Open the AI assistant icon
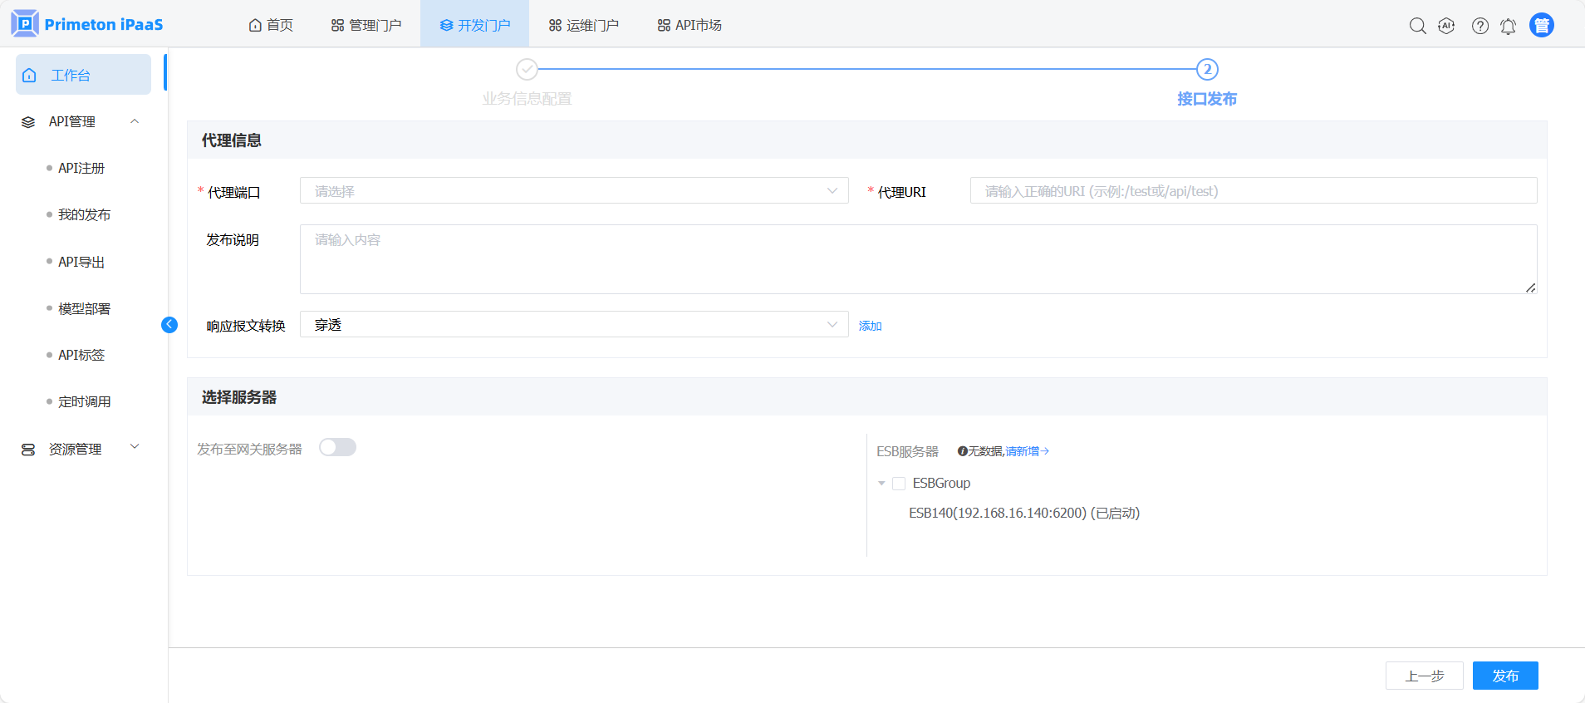 [x=1446, y=26]
